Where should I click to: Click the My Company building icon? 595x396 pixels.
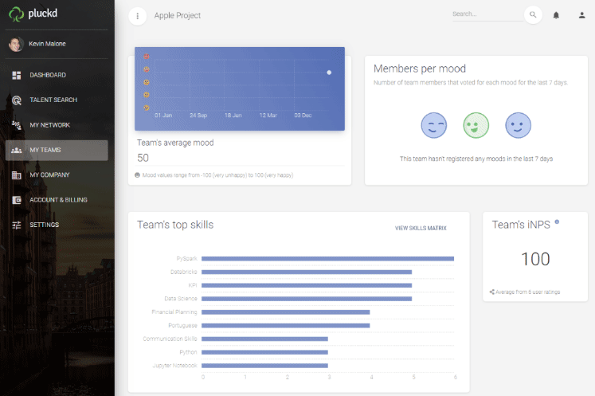16,175
